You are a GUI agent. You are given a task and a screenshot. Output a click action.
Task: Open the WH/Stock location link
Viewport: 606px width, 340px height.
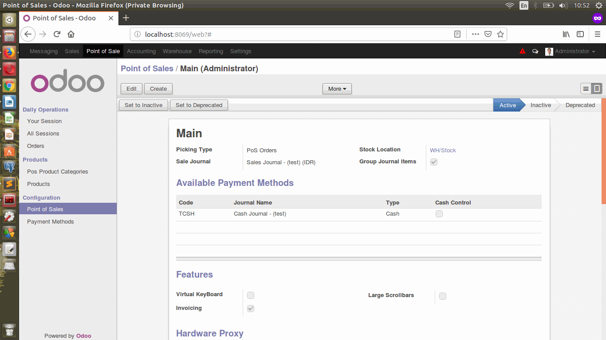coord(443,151)
